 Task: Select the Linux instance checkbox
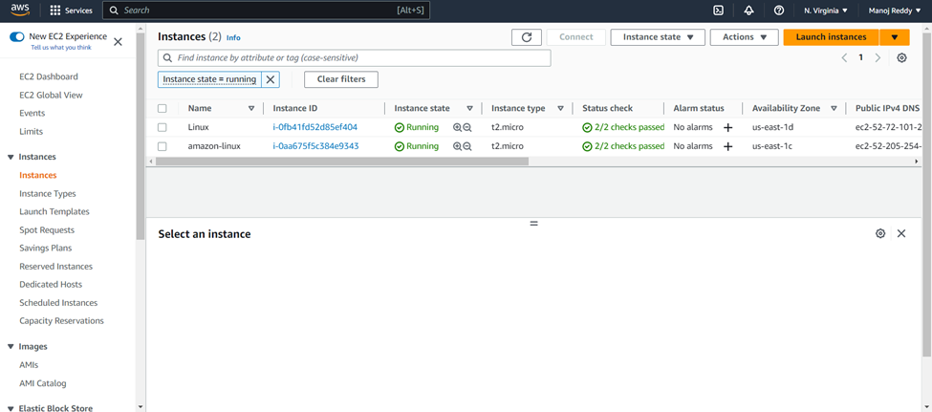tap(163, 127)
